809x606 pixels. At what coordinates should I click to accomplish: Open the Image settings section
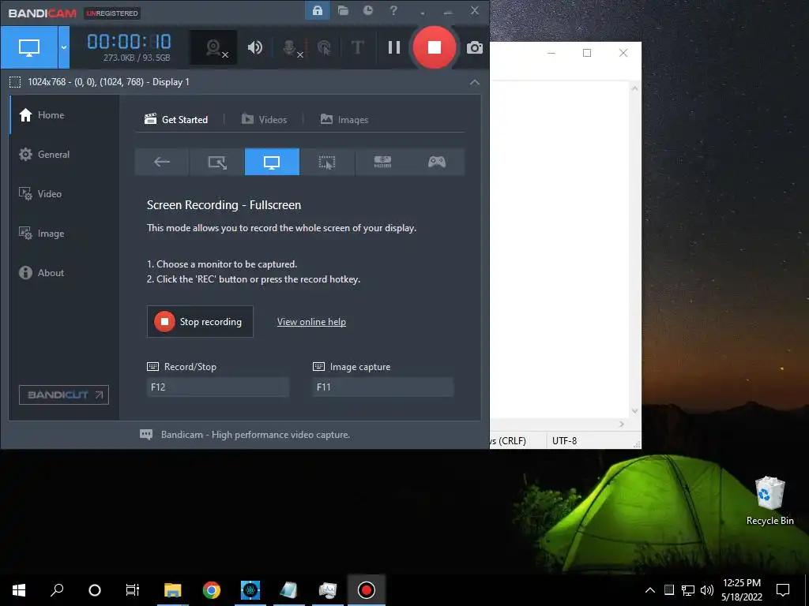pyautogui.click(x=41, y=234)
